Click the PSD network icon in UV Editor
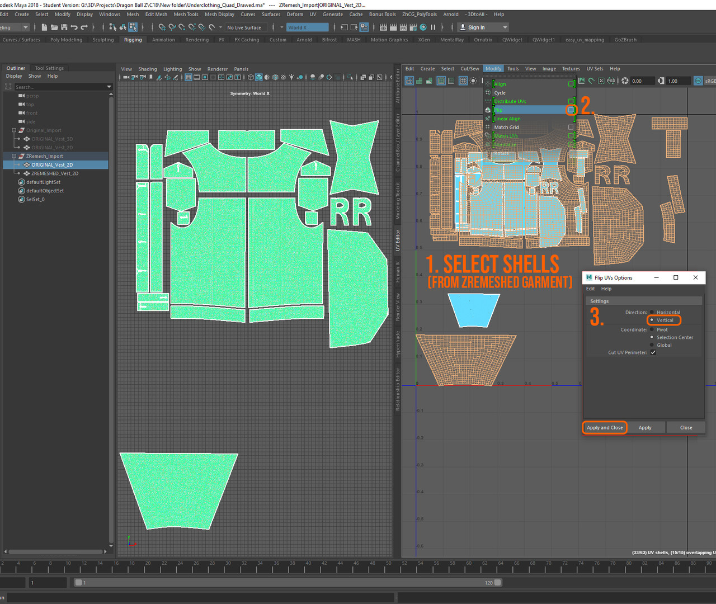716x604 pixels. coord(611,81)
